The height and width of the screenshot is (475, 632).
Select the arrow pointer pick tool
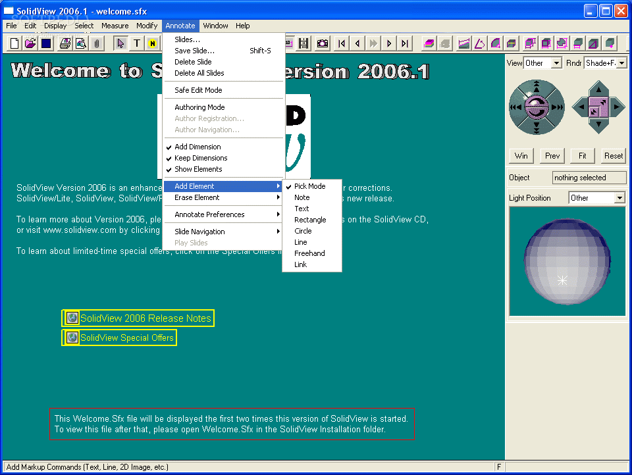click(x=120, y=43)
